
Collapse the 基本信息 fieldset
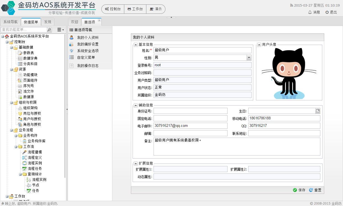(x=136, y=45)
